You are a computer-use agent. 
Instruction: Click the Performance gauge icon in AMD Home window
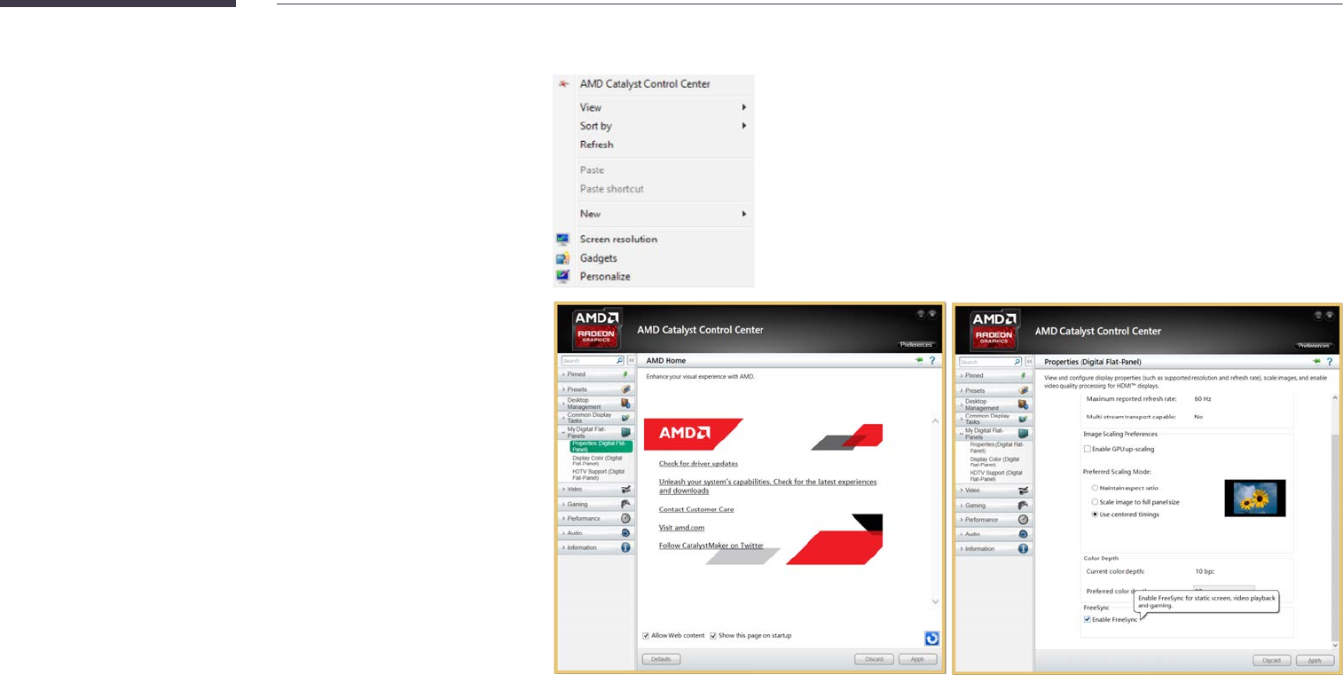coord(625,518)
